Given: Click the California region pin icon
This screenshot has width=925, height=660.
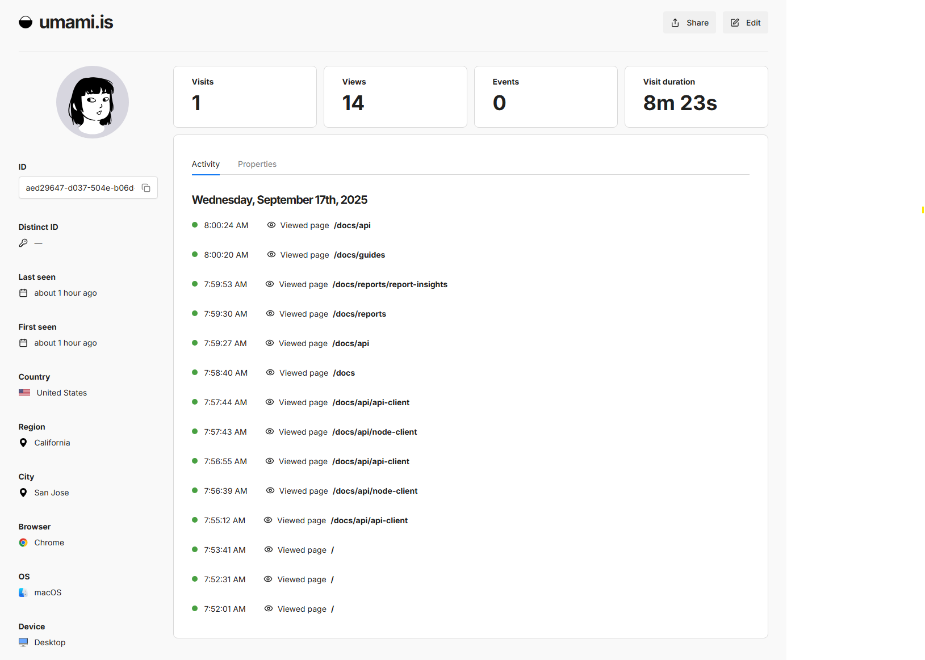Looking at the screenshot, I should [23, 443].
